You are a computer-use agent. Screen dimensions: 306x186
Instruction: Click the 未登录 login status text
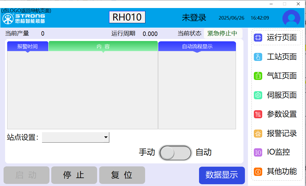[194, 18]
